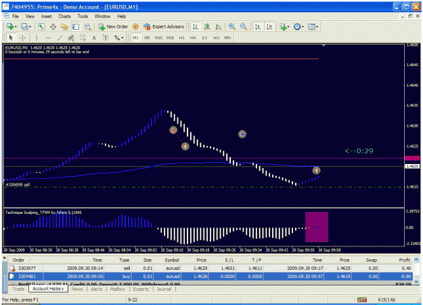The height and width of the screenshot is (305, 423).
Task: Click the Expert Advisors button
Action: click(x=164, y=26)
